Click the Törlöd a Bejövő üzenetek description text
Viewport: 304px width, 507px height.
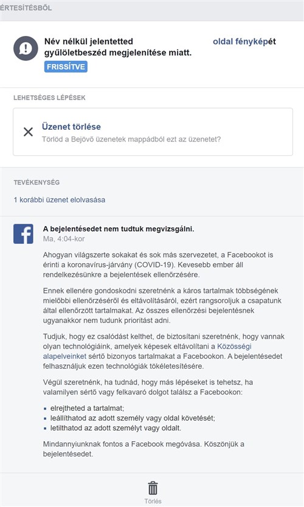[131, 140]
